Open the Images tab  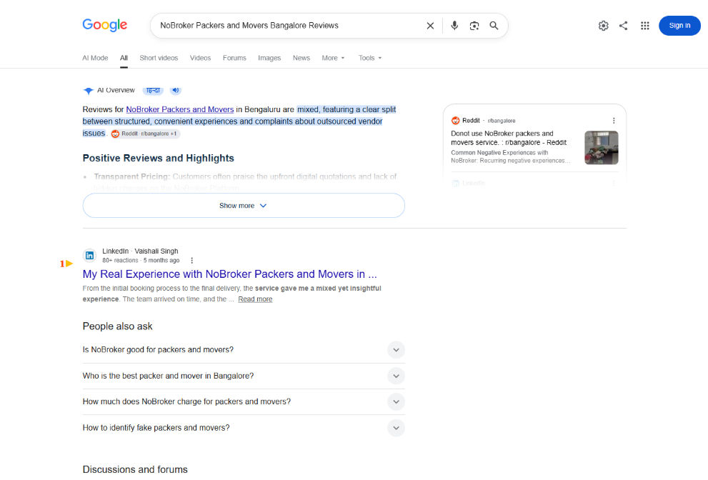point(269,58)
